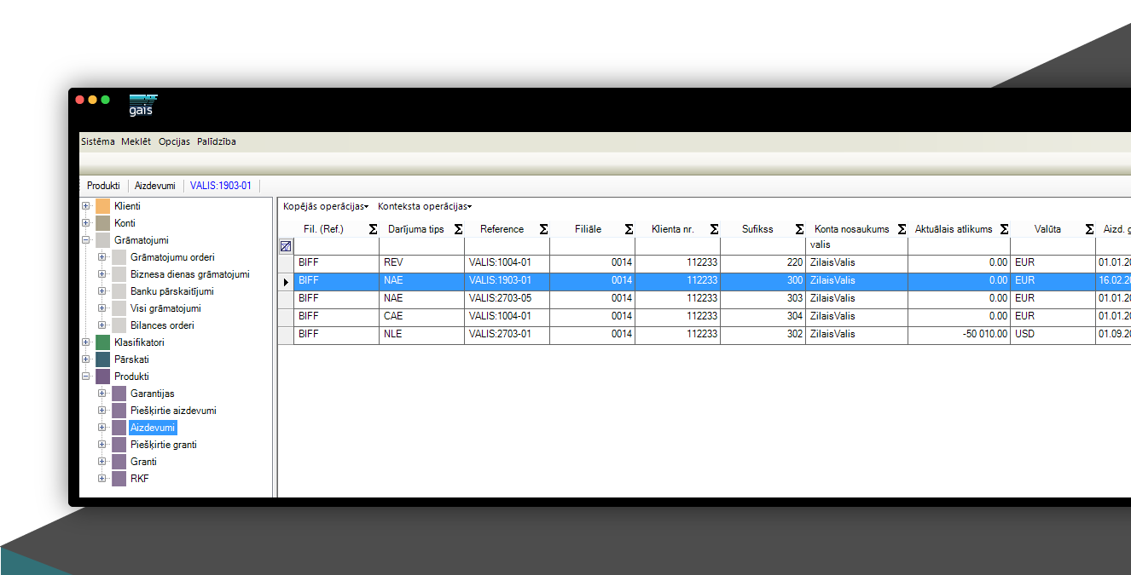
Task: Sort by Darījuma tips column header
Action: pos(416,229)
